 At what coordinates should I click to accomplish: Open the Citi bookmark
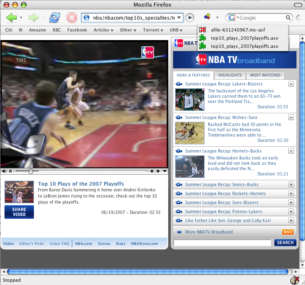coord(9,30)
